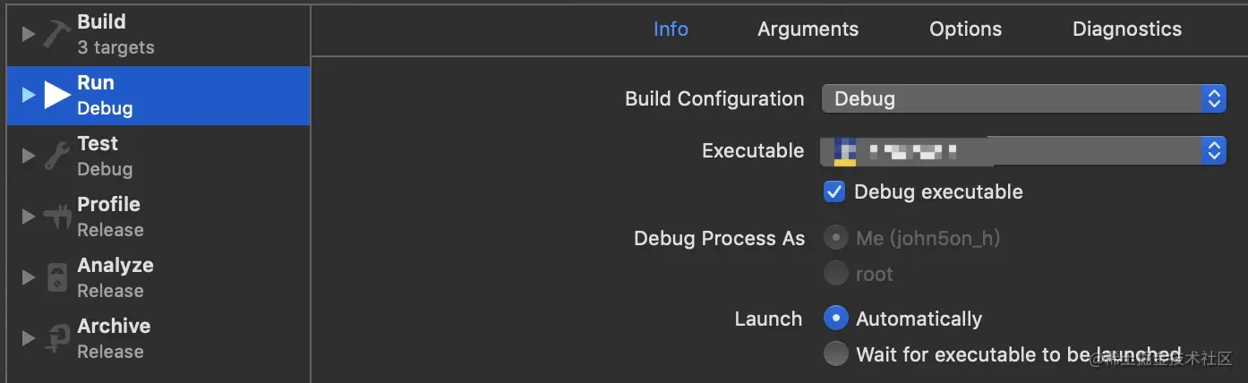Click the Test wrench icon
This screenshot has height=383, width=1248.
[x=56, y=156]
